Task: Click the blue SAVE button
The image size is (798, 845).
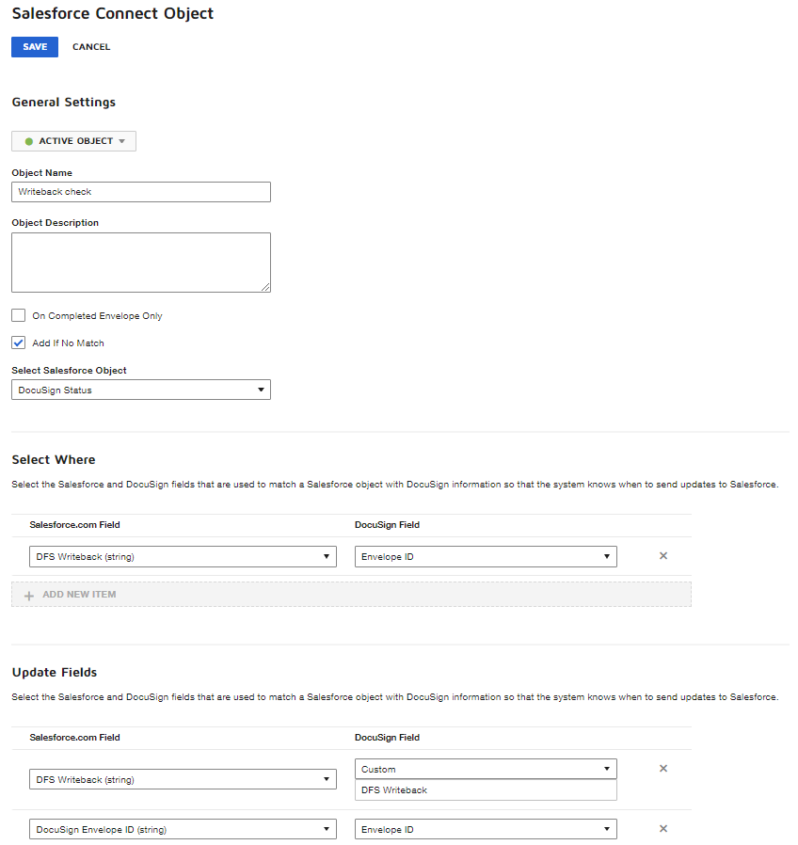Action: [x=35, y=47]
